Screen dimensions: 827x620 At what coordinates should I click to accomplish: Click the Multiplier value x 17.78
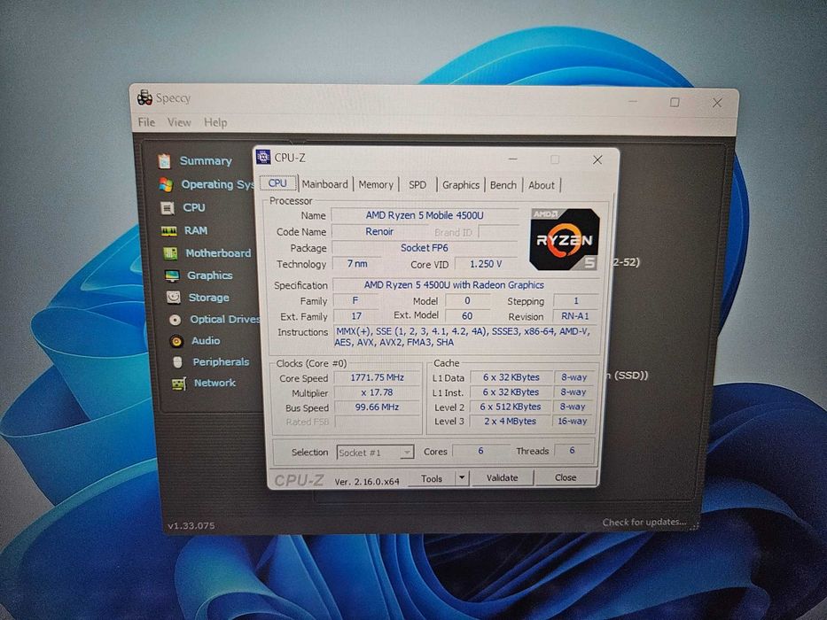click(x=377, y=392)
